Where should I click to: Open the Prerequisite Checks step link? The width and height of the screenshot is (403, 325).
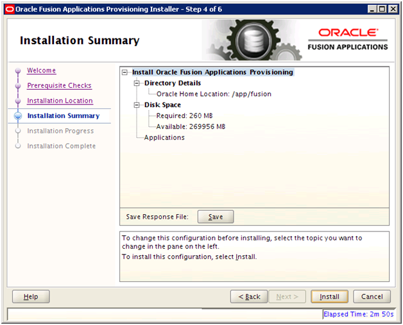(x=60, y=85)
